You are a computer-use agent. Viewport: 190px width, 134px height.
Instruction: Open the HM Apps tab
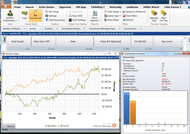(81, 7)
